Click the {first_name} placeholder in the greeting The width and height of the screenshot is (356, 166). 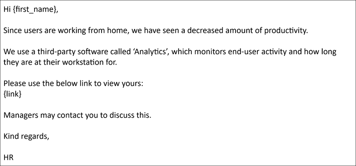[36, 10]
